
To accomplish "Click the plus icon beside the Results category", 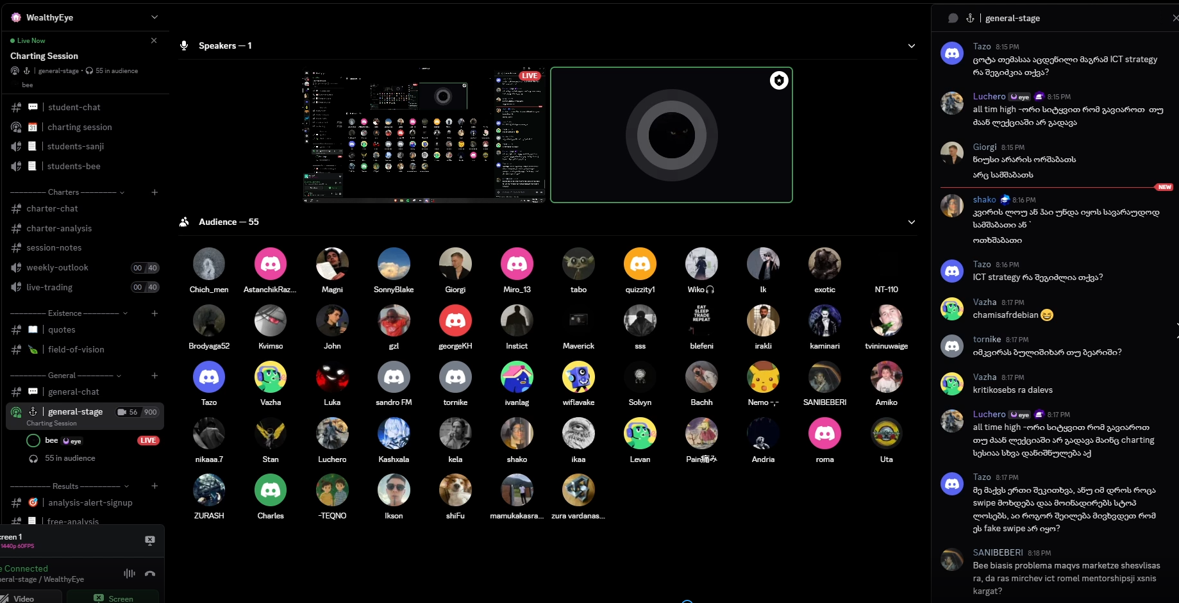I will click(155, 486).
